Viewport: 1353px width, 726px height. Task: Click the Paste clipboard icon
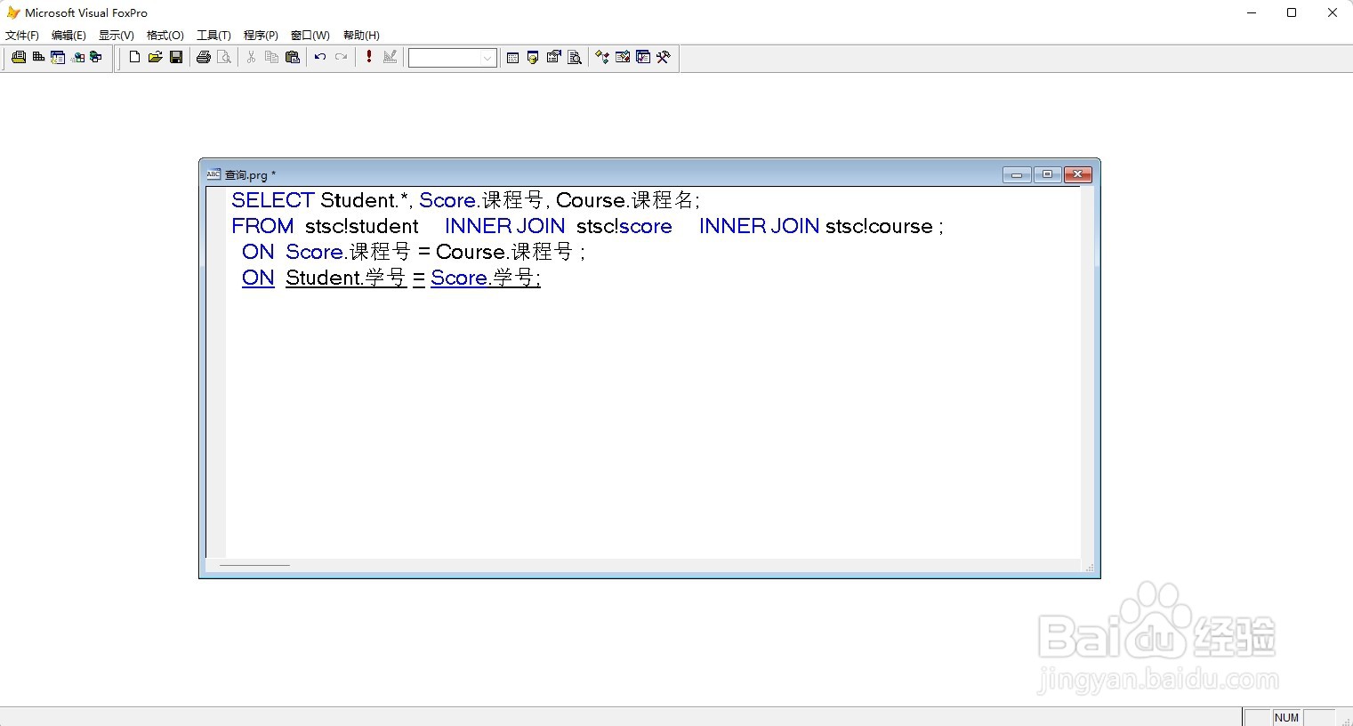pos(292,57)
